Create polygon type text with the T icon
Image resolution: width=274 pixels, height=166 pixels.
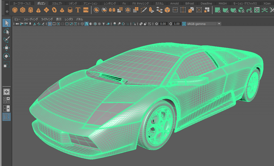coord(78,10)
